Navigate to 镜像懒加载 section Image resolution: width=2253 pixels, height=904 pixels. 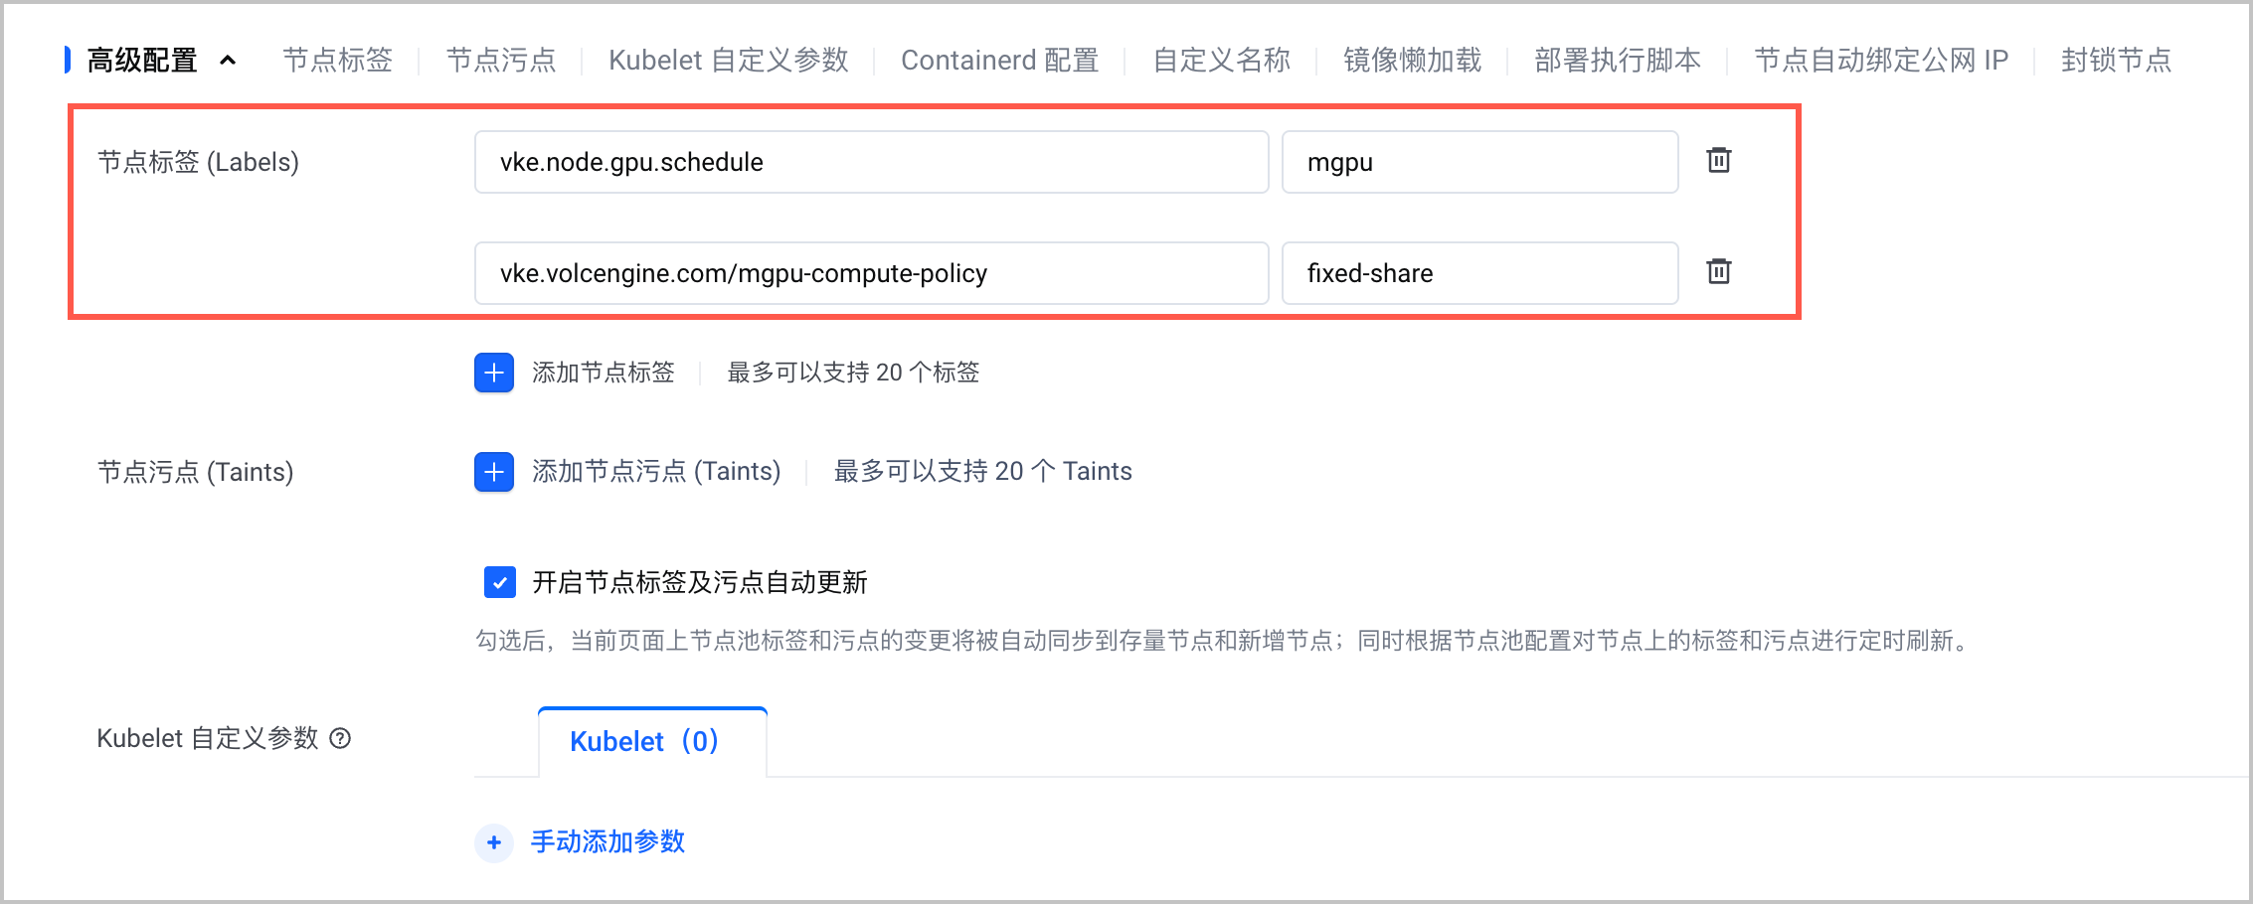coord(1412,61)
